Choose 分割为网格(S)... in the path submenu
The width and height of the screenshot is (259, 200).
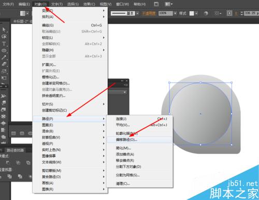pyautogui.click(x=140, y=175)
